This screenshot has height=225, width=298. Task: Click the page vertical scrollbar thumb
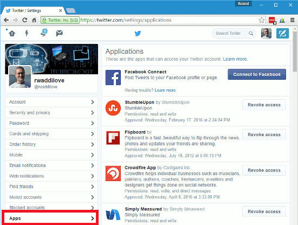295,52
